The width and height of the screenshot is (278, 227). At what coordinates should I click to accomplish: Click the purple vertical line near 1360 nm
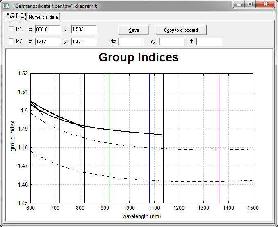point(219,138)
